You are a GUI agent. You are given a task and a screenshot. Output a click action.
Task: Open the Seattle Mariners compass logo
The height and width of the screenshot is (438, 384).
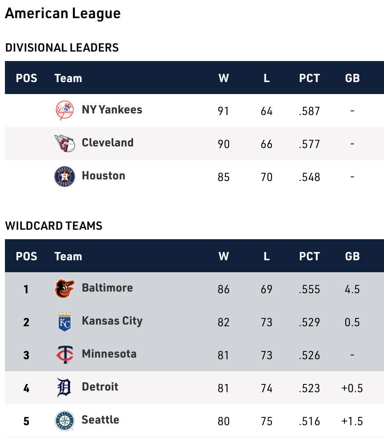point(65,421)
